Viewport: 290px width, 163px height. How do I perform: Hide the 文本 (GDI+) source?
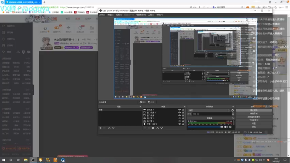point(179,124)
